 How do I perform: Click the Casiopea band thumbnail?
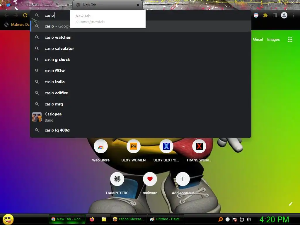(x=37, y=117)
